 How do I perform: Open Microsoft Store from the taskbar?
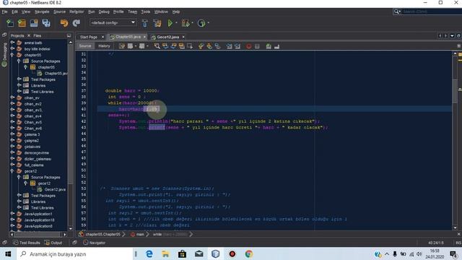click(x=182, y=253)
